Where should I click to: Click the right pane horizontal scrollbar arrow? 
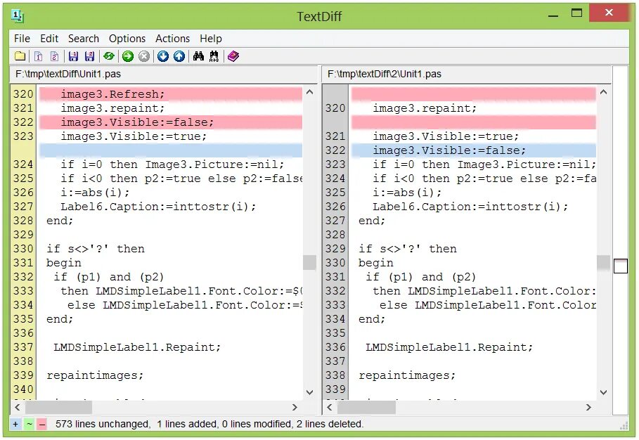(589, 407)
